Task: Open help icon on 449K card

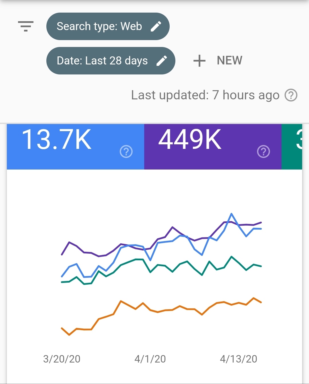Action: coord(264,151)
